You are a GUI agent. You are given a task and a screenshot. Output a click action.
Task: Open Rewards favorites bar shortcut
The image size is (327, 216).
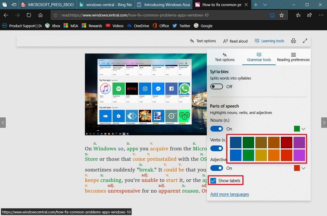click(x=92, y=26)
